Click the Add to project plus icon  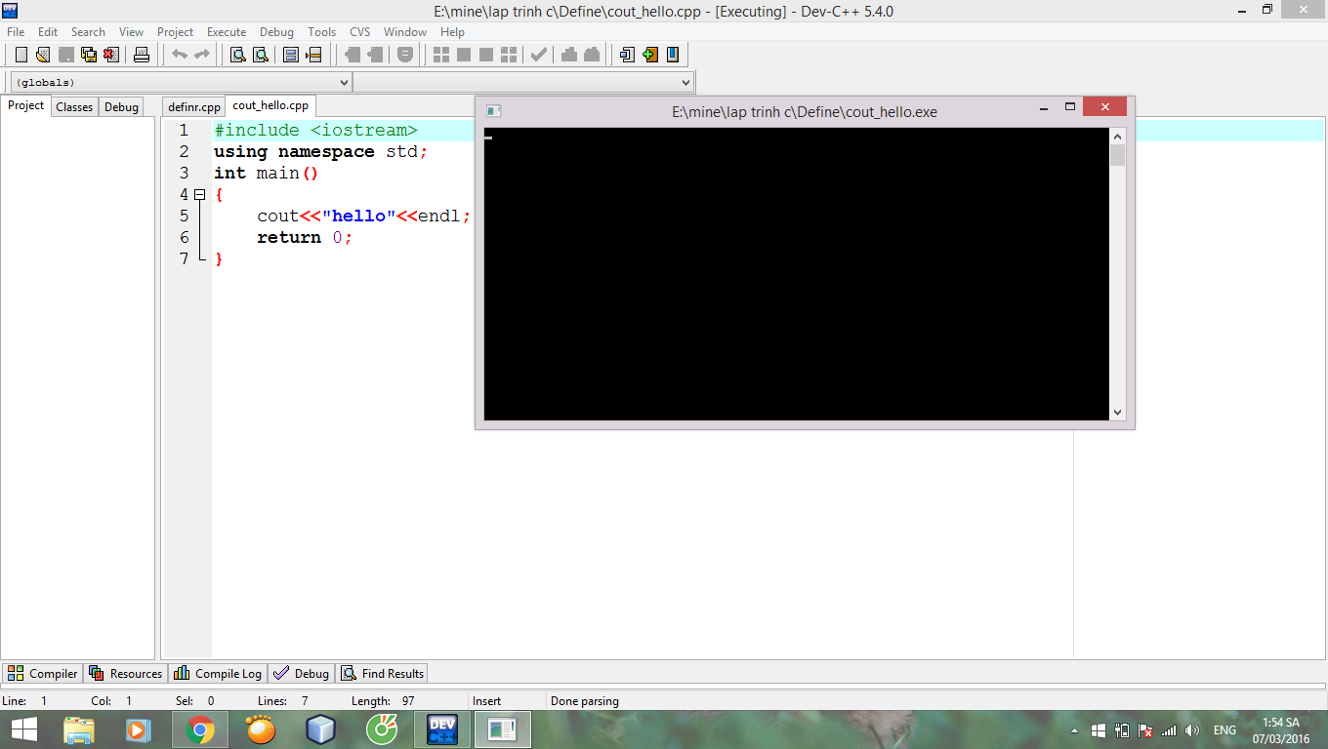tap(650, 55)
